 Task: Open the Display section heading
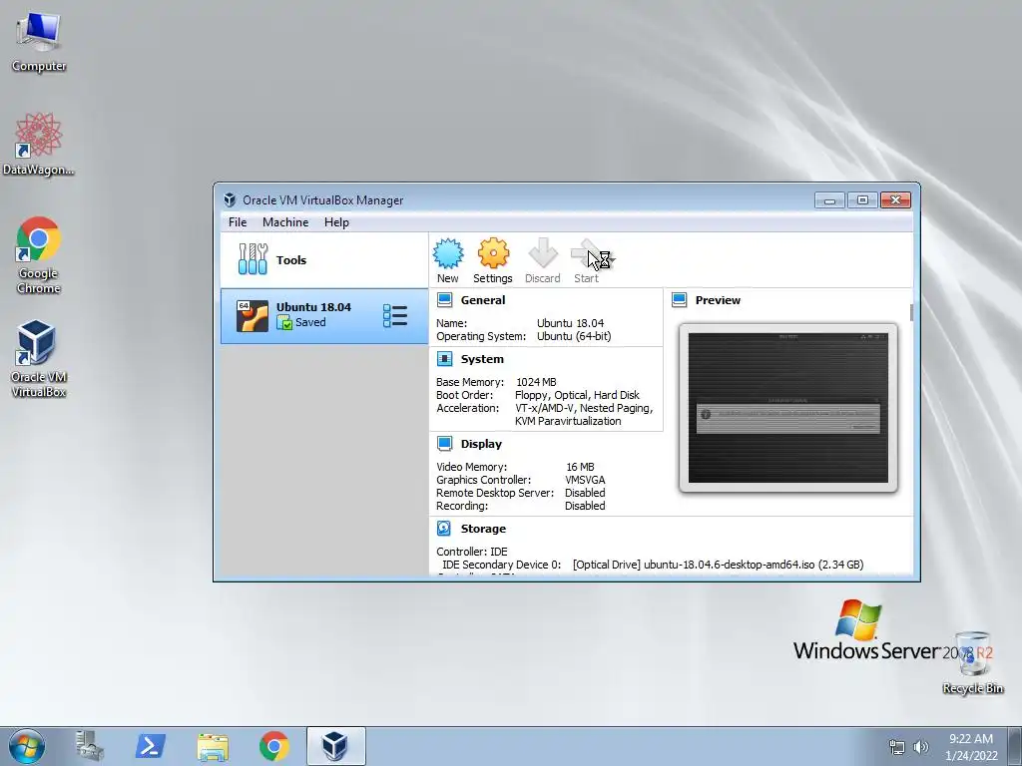481,444
